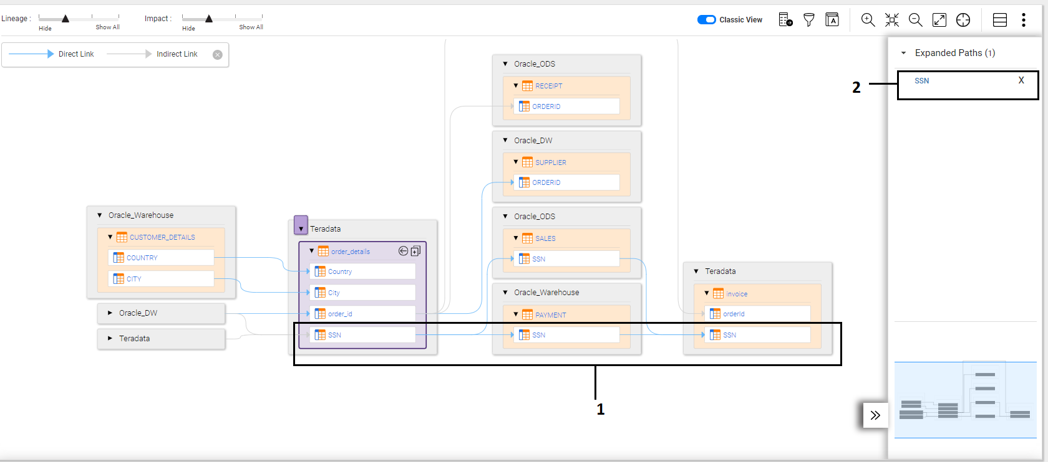Screen dimensions: 1048x462
Task: Toggle the side panel layout icon
Action: 1000,20
